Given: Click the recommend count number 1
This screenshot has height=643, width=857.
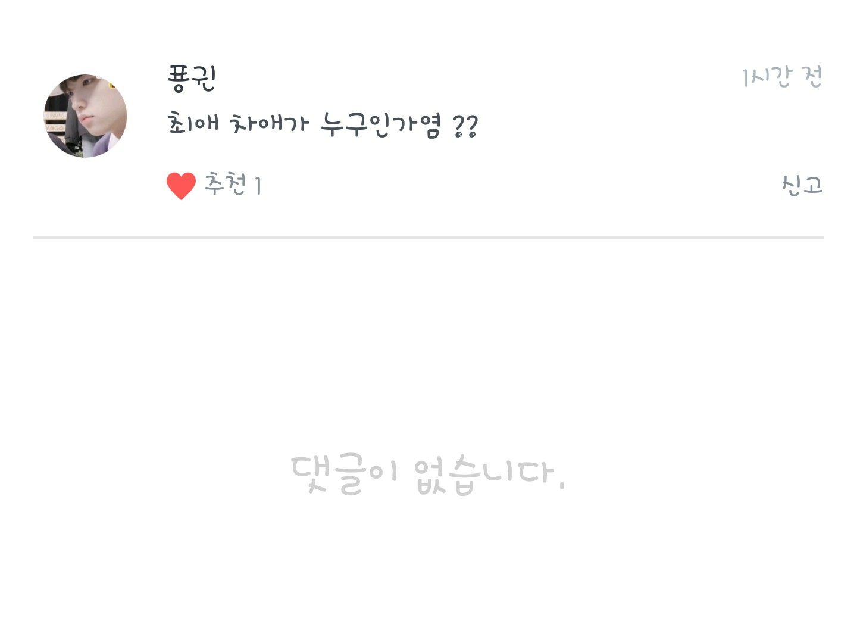Looking at the screenshot, I should (x=258, y=186).
